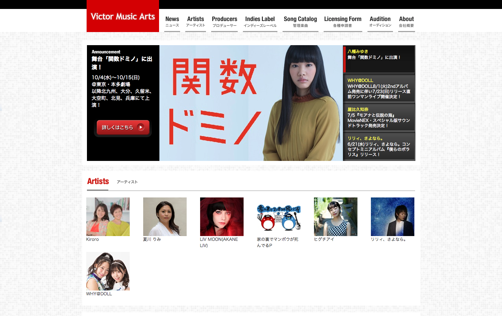Click the Kiroro name link

pyautogui.click(x=92, y=239)
